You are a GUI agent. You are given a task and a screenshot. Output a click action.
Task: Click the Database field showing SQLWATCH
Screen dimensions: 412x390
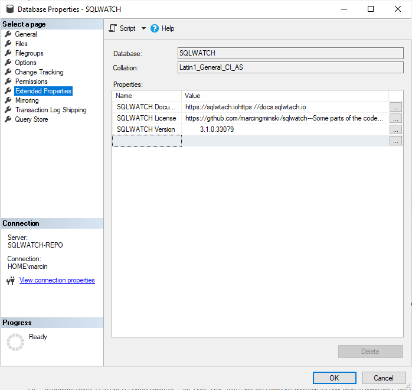click(290, 53)
